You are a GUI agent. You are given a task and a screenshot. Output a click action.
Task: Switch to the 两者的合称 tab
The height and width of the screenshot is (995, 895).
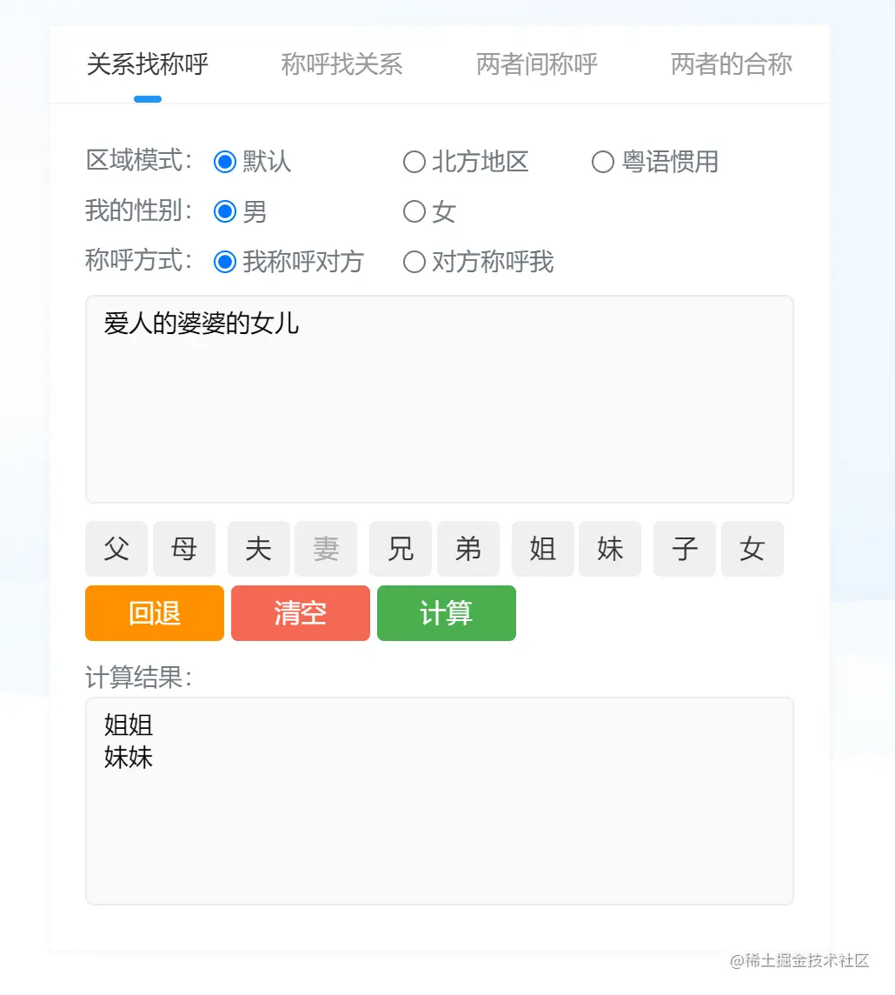click(x=730, y=64)
